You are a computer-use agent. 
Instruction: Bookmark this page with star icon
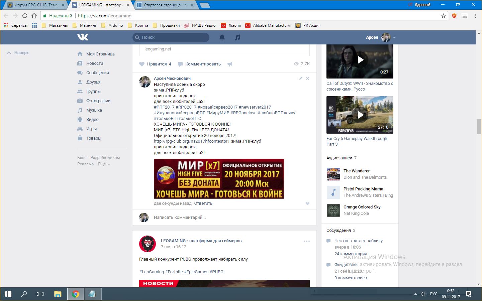pos(444,16)
